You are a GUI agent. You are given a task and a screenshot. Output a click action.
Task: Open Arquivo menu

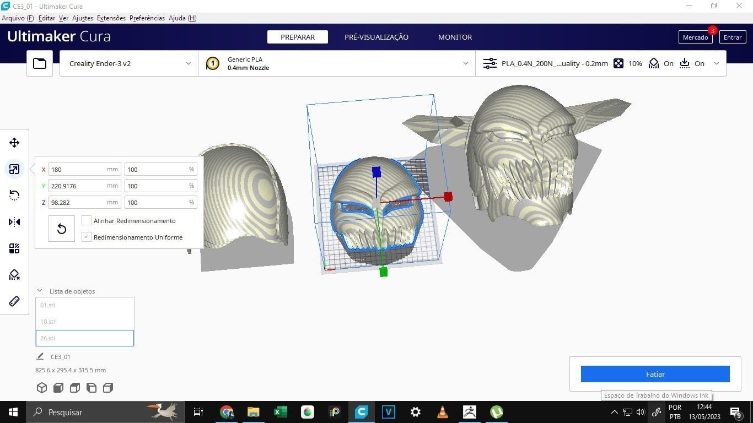pyautogui.click(x=18, y=18)
